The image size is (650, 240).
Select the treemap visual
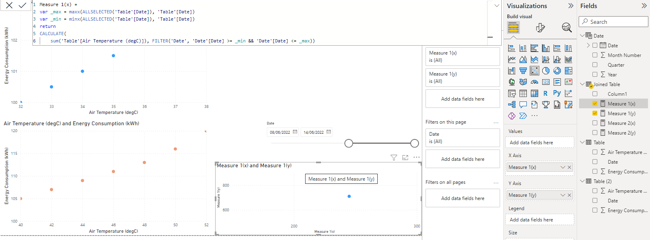(569, 71)
